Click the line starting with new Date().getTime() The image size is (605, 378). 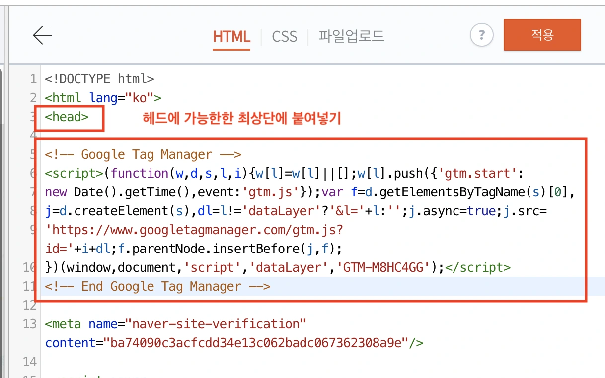[309, 192]
